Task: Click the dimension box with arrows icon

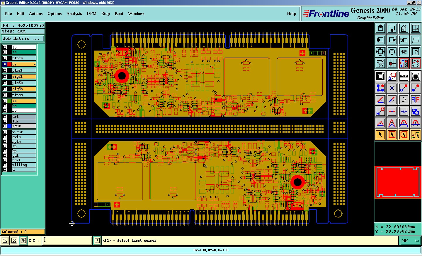Action: [x=404, y=111]
